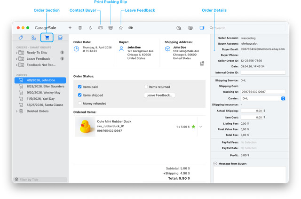301x199 pixels.
Task: Click Internal Order ID field
Action: pos(263,72)
